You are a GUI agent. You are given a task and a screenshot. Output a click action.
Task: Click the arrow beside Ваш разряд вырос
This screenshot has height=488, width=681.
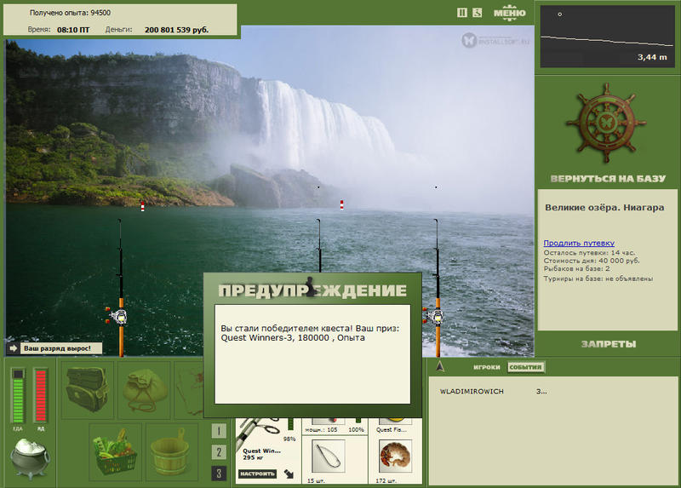click(13, 348)
